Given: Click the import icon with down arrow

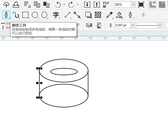Looking at the screenshot, I should coord(87,5).
